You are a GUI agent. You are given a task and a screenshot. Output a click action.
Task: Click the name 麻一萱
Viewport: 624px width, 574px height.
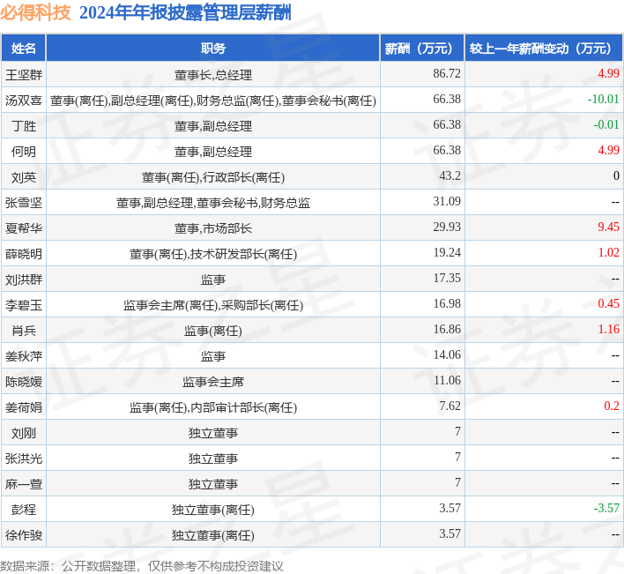click(x=24, y=484)
